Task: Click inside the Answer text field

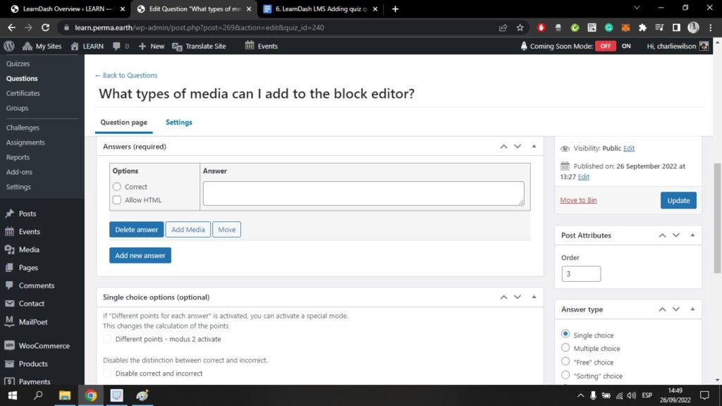Action: coord(363,193)
